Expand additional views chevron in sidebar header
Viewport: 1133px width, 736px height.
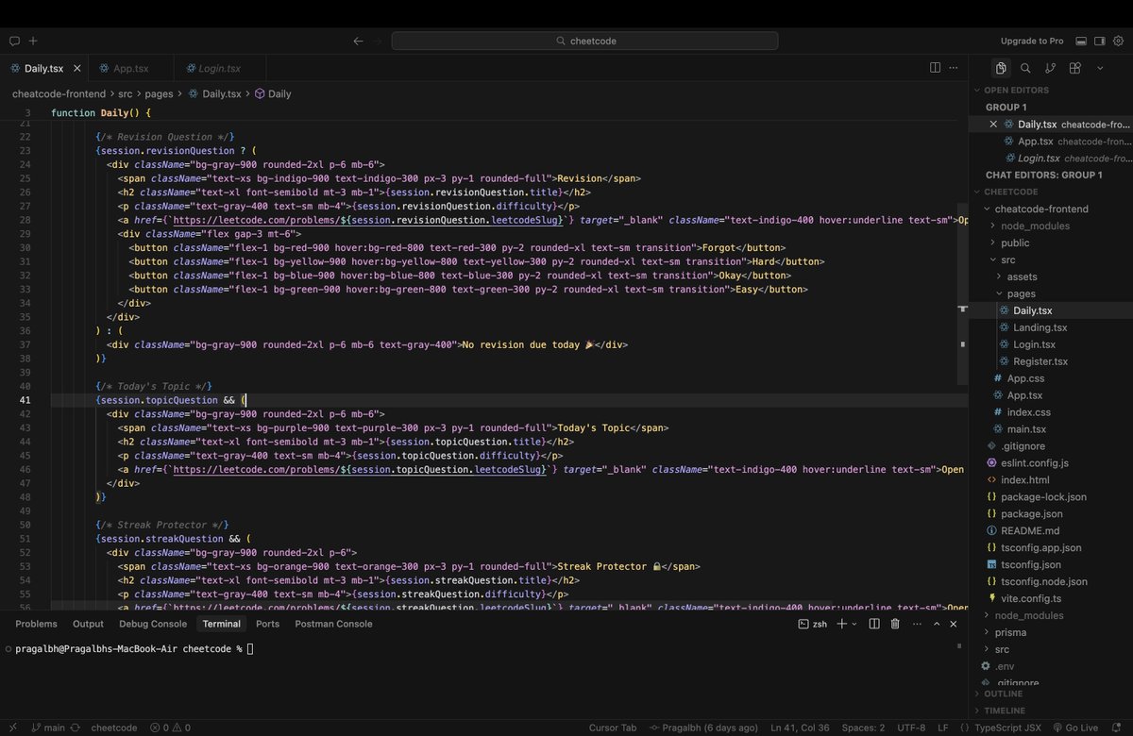point(1100,68)
